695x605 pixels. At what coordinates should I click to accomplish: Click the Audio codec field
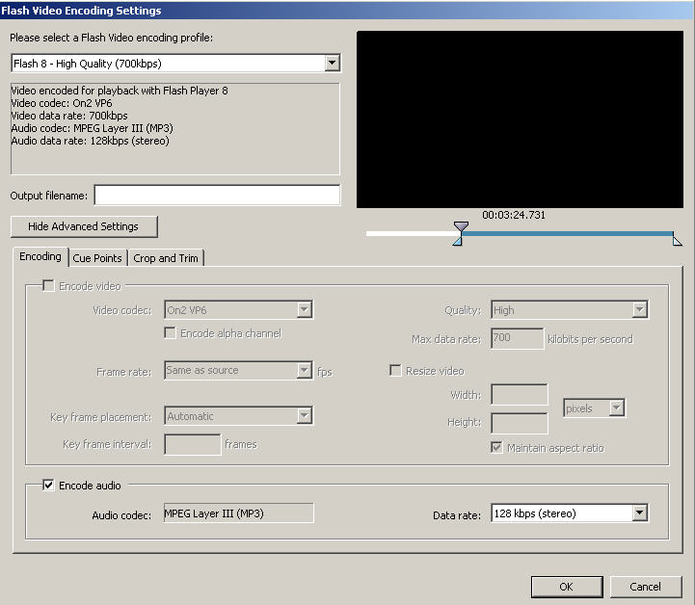[x=238, y=513]
